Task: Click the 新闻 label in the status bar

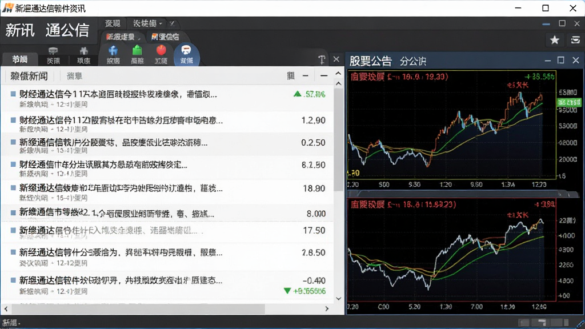Action: (10, 323)
